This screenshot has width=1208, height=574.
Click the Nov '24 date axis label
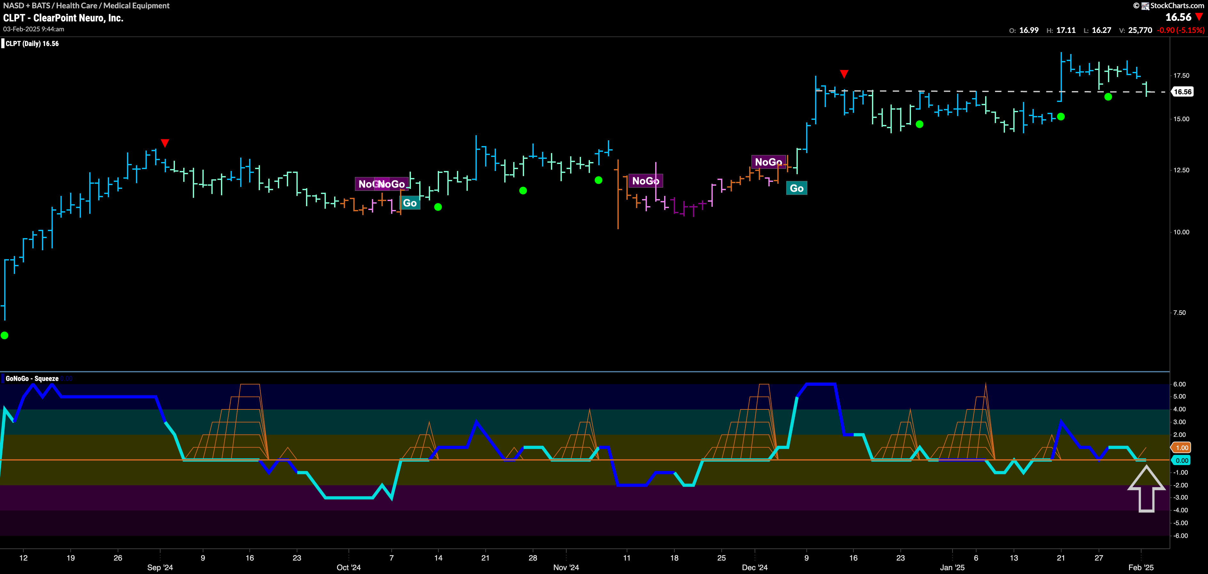pos(566,567)
